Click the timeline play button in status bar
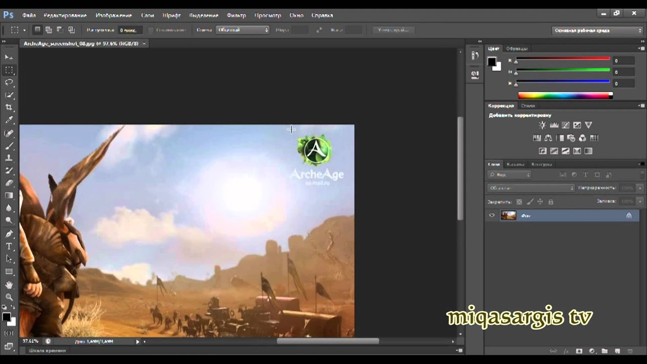Screen dimensions: 647x364 (137, 342)
